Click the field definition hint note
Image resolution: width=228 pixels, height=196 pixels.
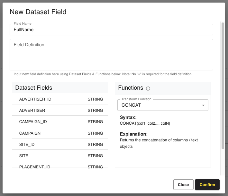pos(103,74)
